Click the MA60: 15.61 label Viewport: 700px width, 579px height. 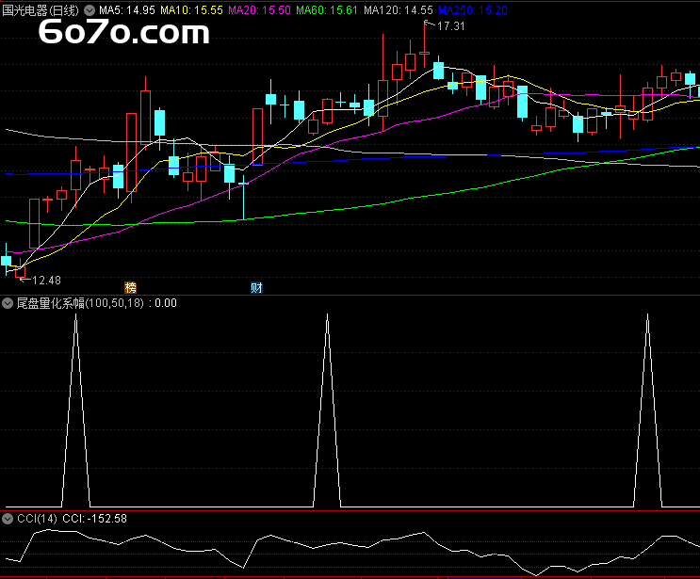327,10
